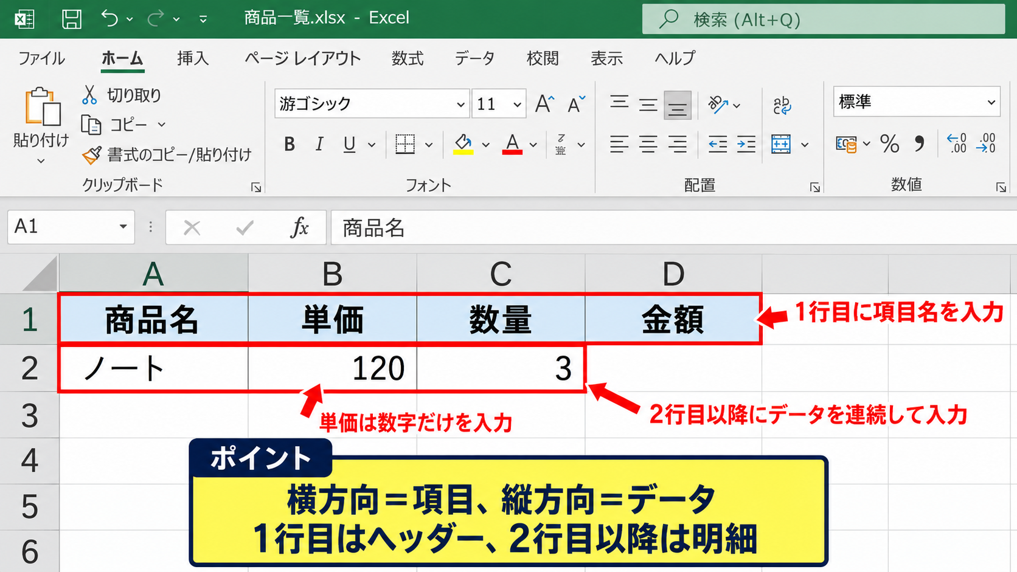Viewport: 1017px width, 572px height.
Task: Click the Decrease Indent icon
Action: 718,144
